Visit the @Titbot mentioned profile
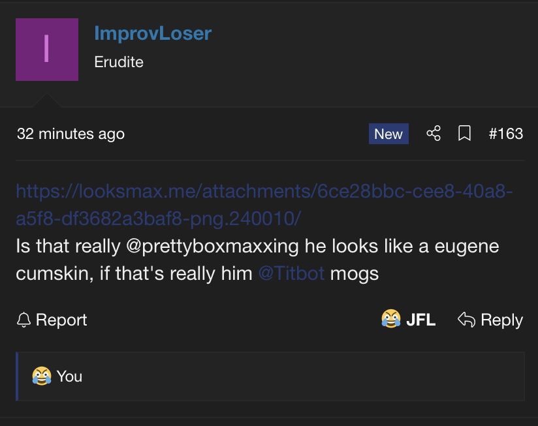Viewport: 538px width, 426px height. tap(291, 273)
